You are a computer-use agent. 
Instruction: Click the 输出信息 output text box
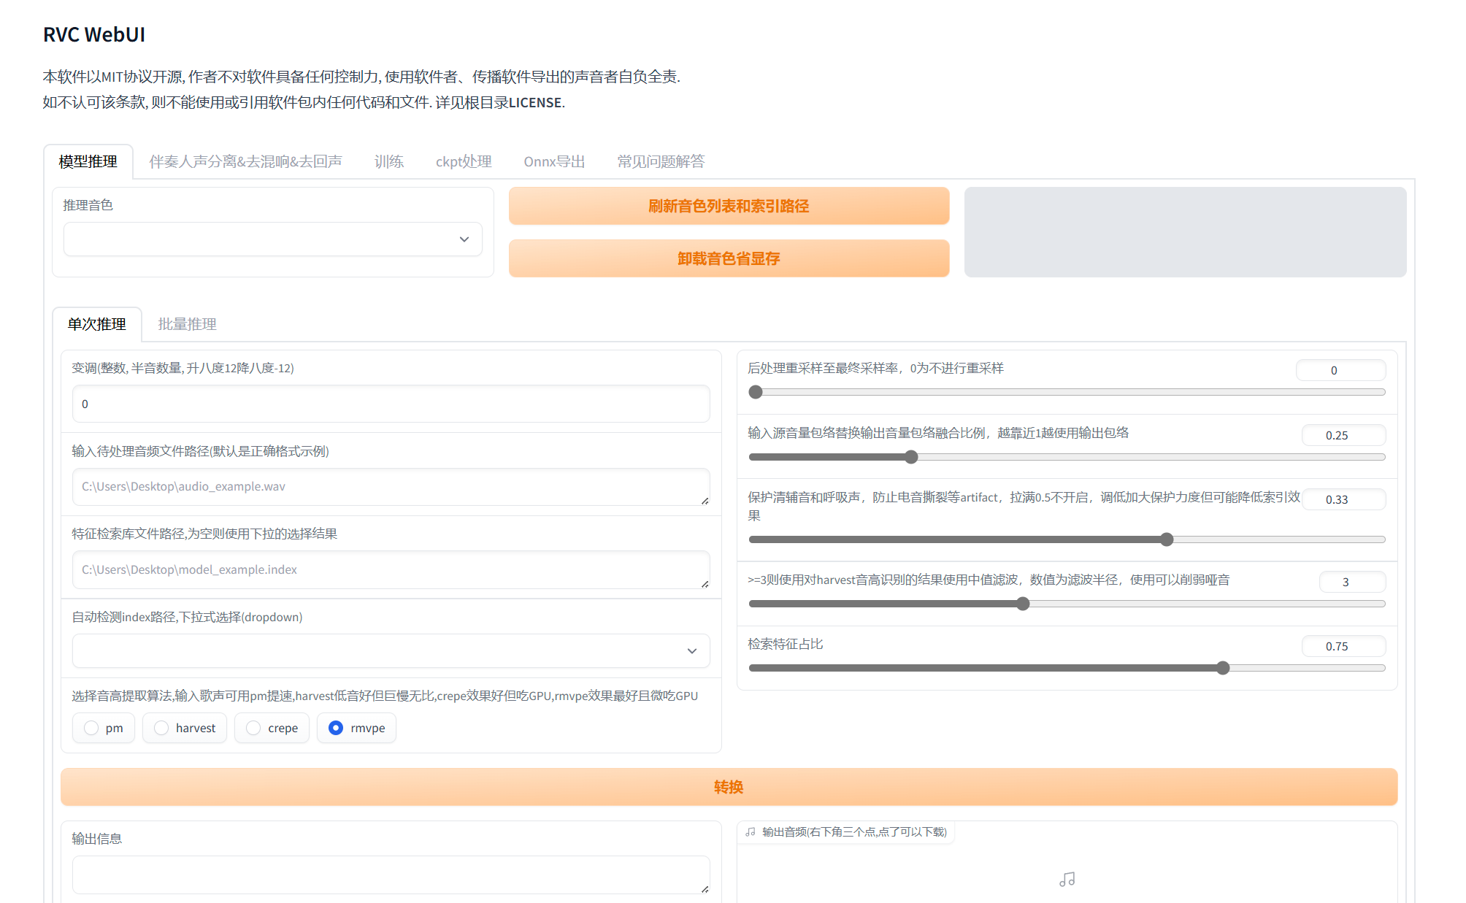(391, 875)
